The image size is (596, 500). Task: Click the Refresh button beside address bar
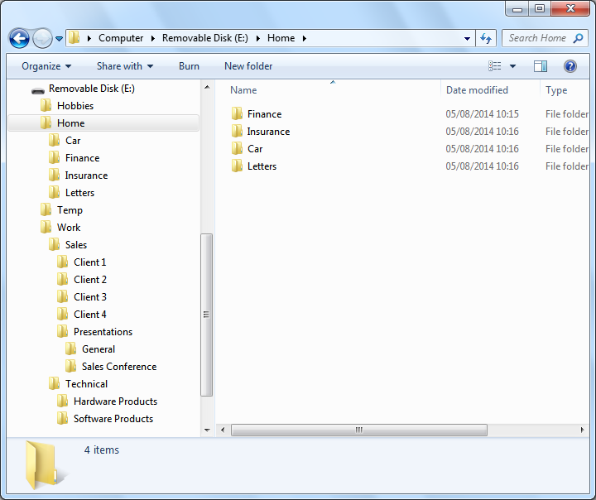pos(486,38)
